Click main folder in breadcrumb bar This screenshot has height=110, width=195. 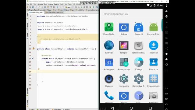tap(60, 10)
